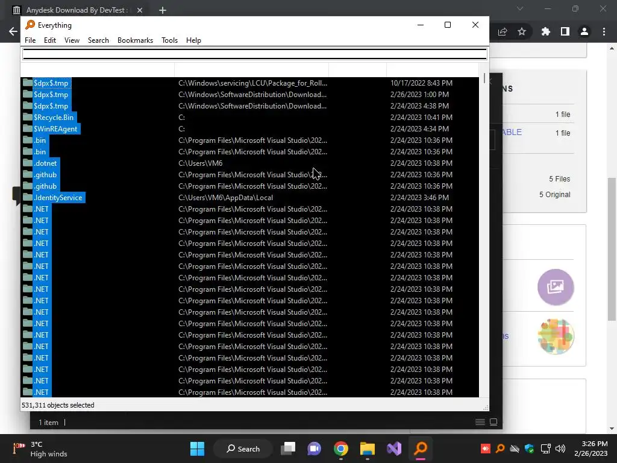The image size is (617, 463).
Task: Open the network tray icon
Action: coord(546,449)
